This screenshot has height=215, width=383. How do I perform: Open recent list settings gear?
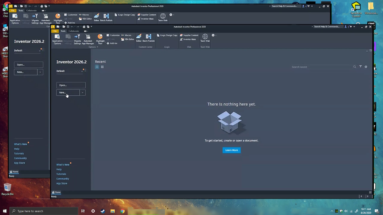(366, 67)
